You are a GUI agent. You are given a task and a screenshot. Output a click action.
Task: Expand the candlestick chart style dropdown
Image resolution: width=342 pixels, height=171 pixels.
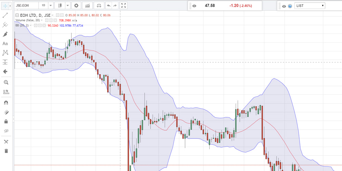tap(67, 5)
